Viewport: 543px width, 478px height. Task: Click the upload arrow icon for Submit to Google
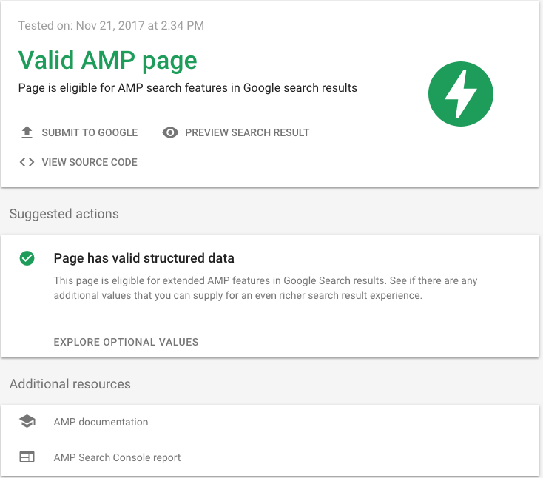[x=27, y=132]
